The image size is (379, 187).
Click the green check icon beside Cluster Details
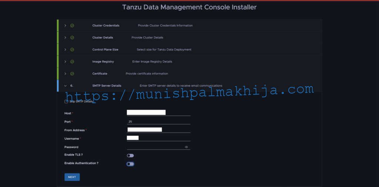[72, 38]
